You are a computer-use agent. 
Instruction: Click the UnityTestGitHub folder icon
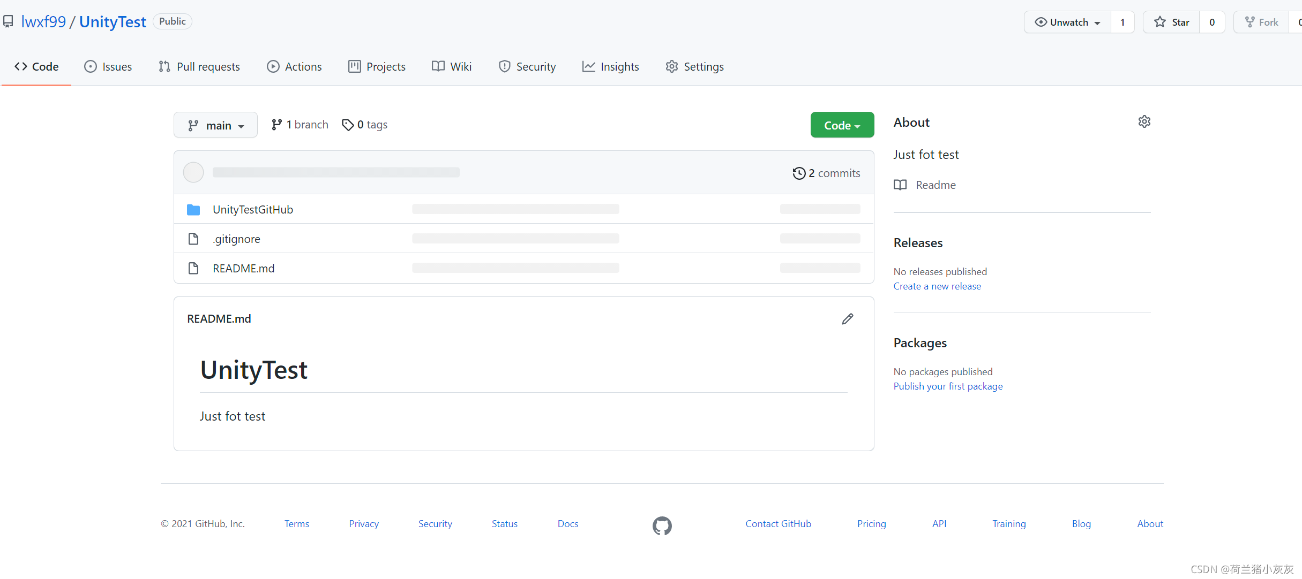coord(193,210)
